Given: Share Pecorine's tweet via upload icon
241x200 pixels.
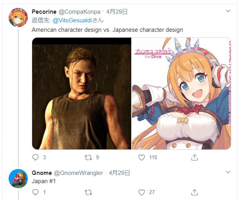Looking at the screenshot, I should click(194, 157).
